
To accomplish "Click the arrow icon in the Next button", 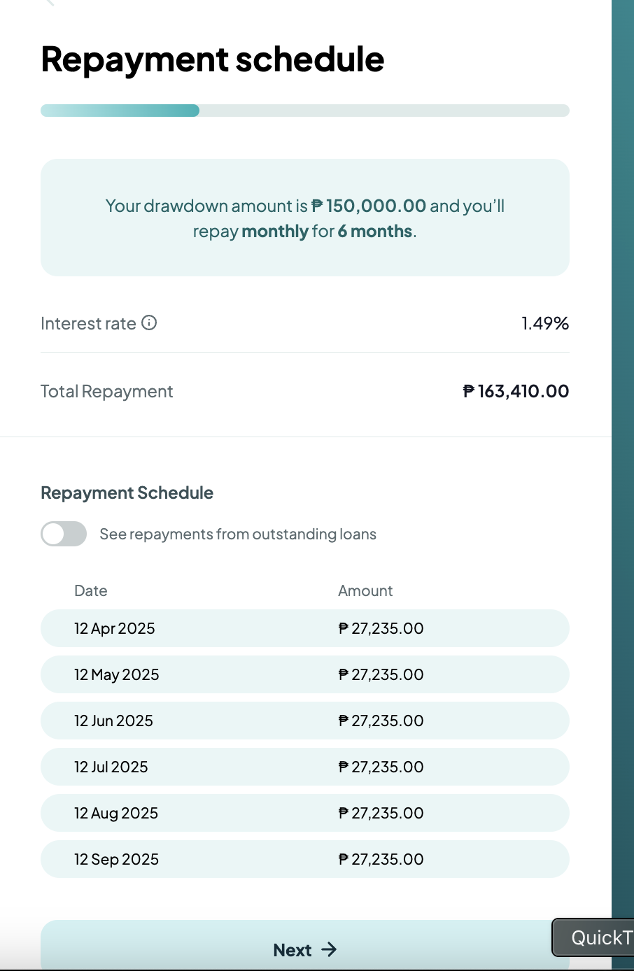I will 329,949.
